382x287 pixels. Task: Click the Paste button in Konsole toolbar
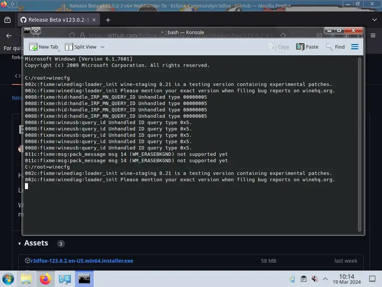tap(307, 47)
